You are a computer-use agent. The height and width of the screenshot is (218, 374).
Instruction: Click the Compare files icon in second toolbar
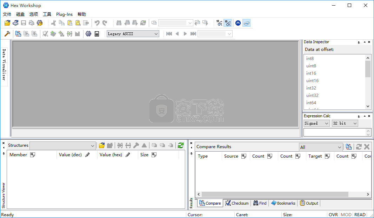(18, 34)
